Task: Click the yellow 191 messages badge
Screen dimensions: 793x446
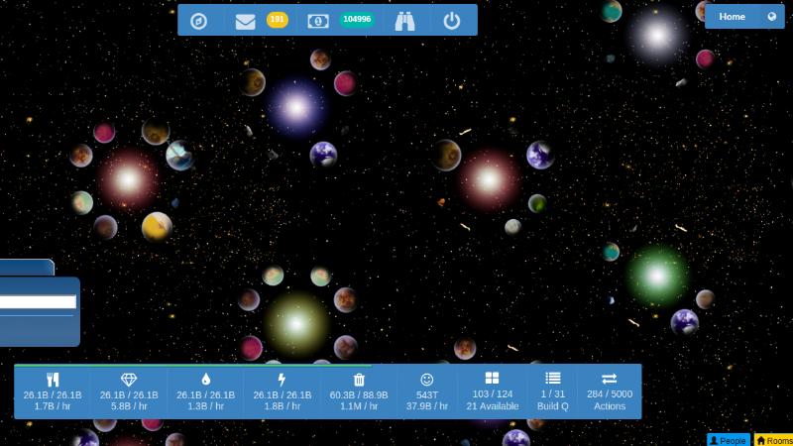Action: (x=278, y=20)
